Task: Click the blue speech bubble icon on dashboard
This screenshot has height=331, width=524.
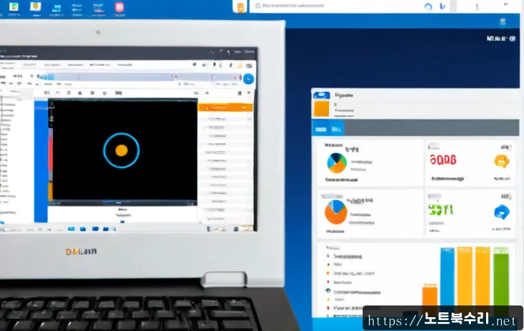Action: coord(502,212)
